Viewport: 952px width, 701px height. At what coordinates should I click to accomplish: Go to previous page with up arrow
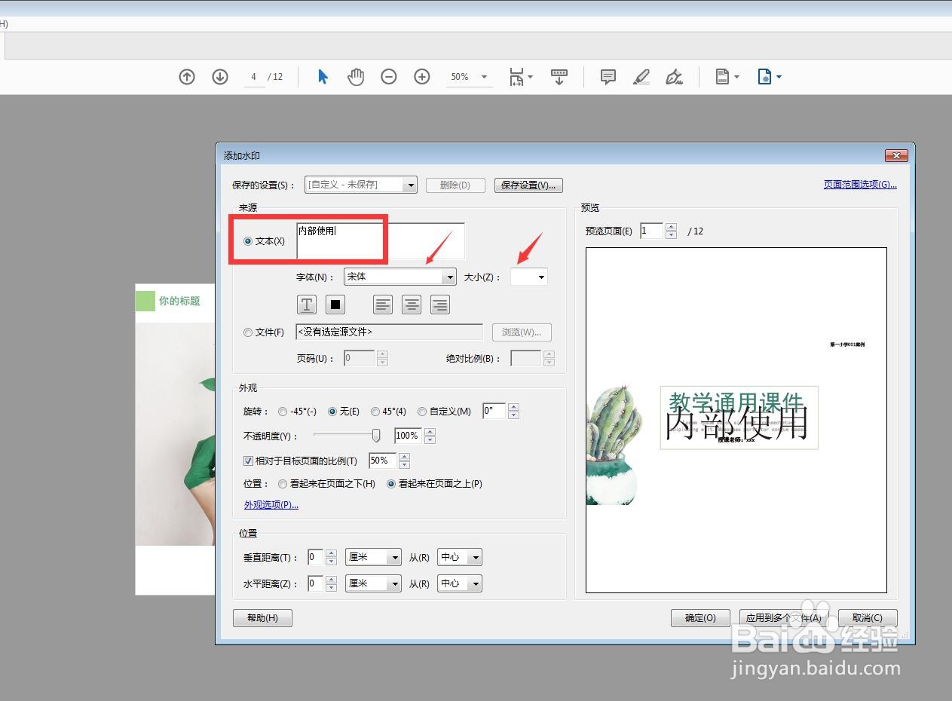click(187, 77)
